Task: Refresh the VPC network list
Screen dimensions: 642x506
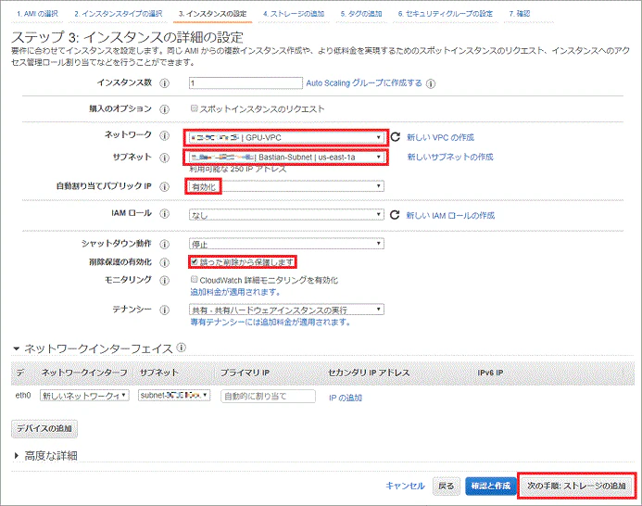Action: [x=395, y=137]
